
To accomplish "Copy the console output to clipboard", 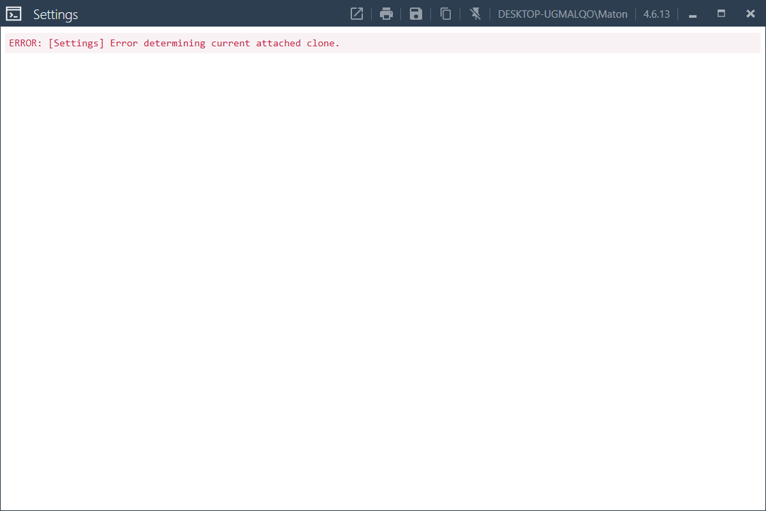I will (445, 14).
